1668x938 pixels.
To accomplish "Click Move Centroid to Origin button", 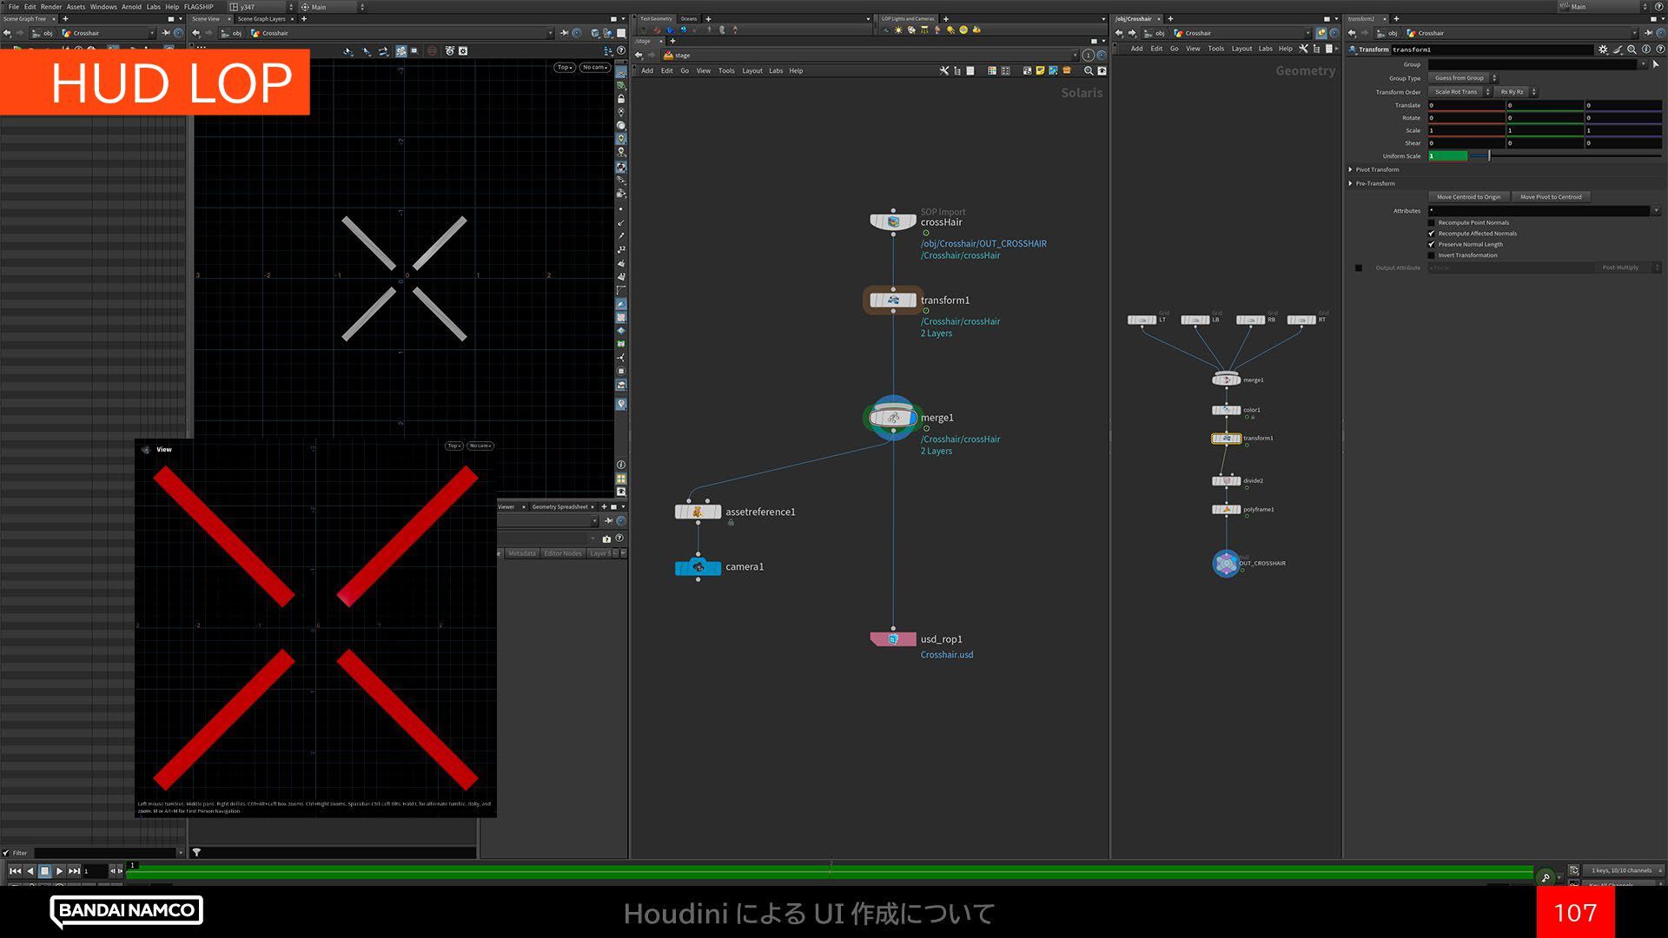I will coord(1468,197).
